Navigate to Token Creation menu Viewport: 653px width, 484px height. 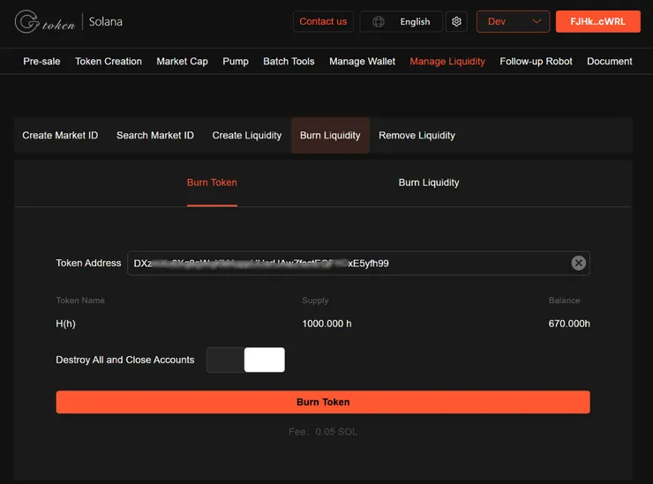pos(109,62)
